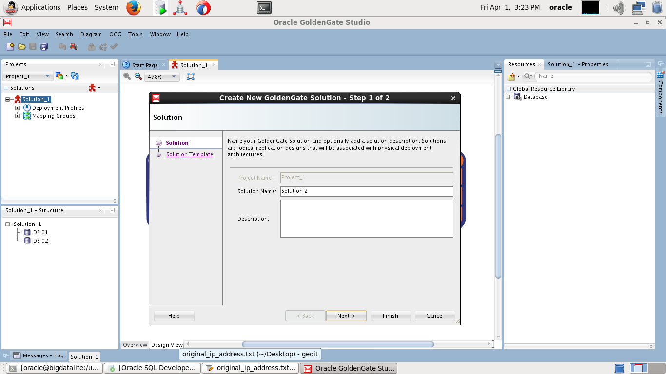The height and width of the screenshot is (374, 666).
Task: Click the Deployment Profiles upload icon
Action: click(x=27, y=108)
